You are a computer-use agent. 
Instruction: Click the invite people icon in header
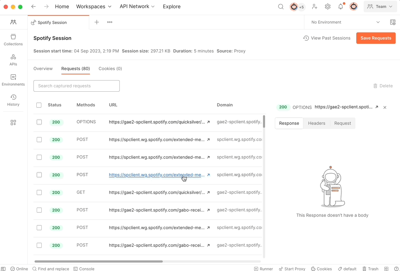tap(314, 6)
